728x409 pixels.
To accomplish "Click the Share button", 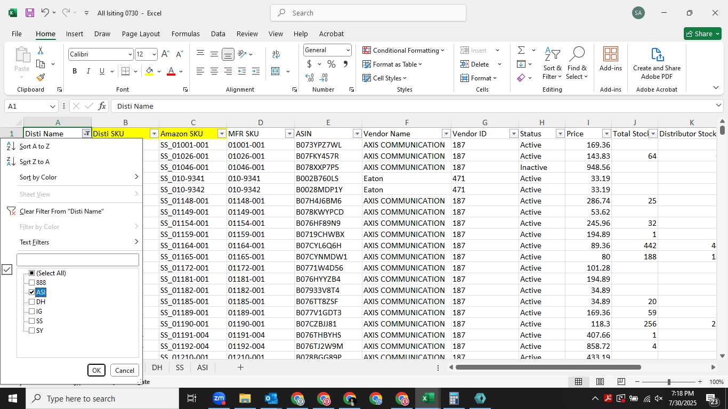I will tap(702, 34).
